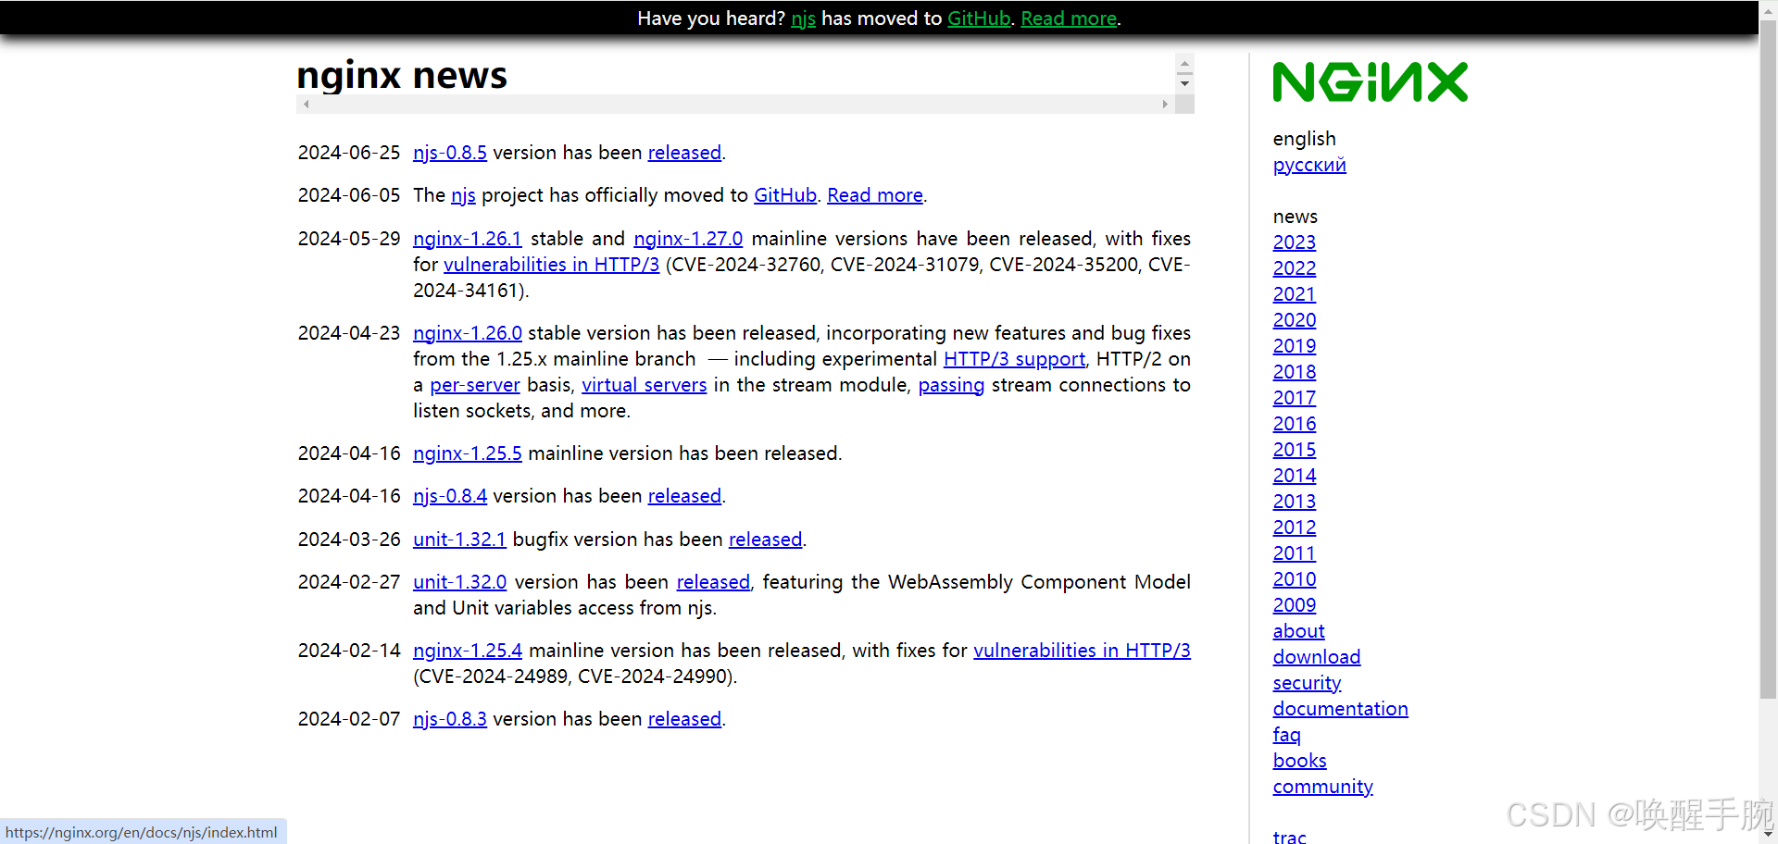Open 2018 news archive
The height and width of the screenshot is (844, 1778).
click(1295, 372)
